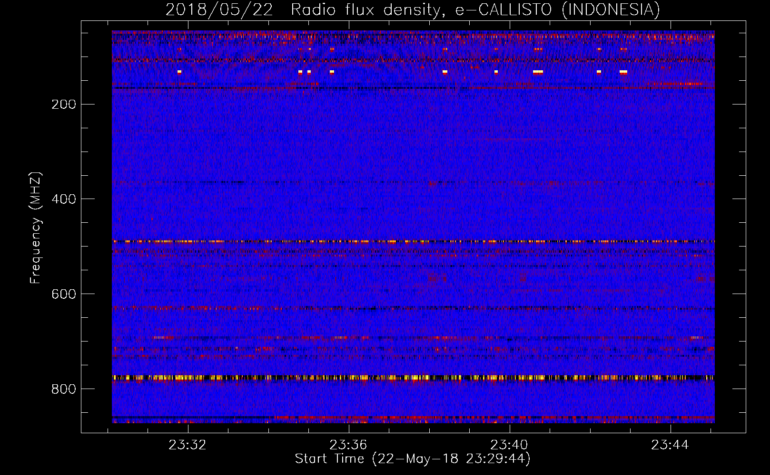The width and height of the screenshot is (770, 475).
Task: Click the 400 MHz frequency axis label
Action: (x=64, y=199)
